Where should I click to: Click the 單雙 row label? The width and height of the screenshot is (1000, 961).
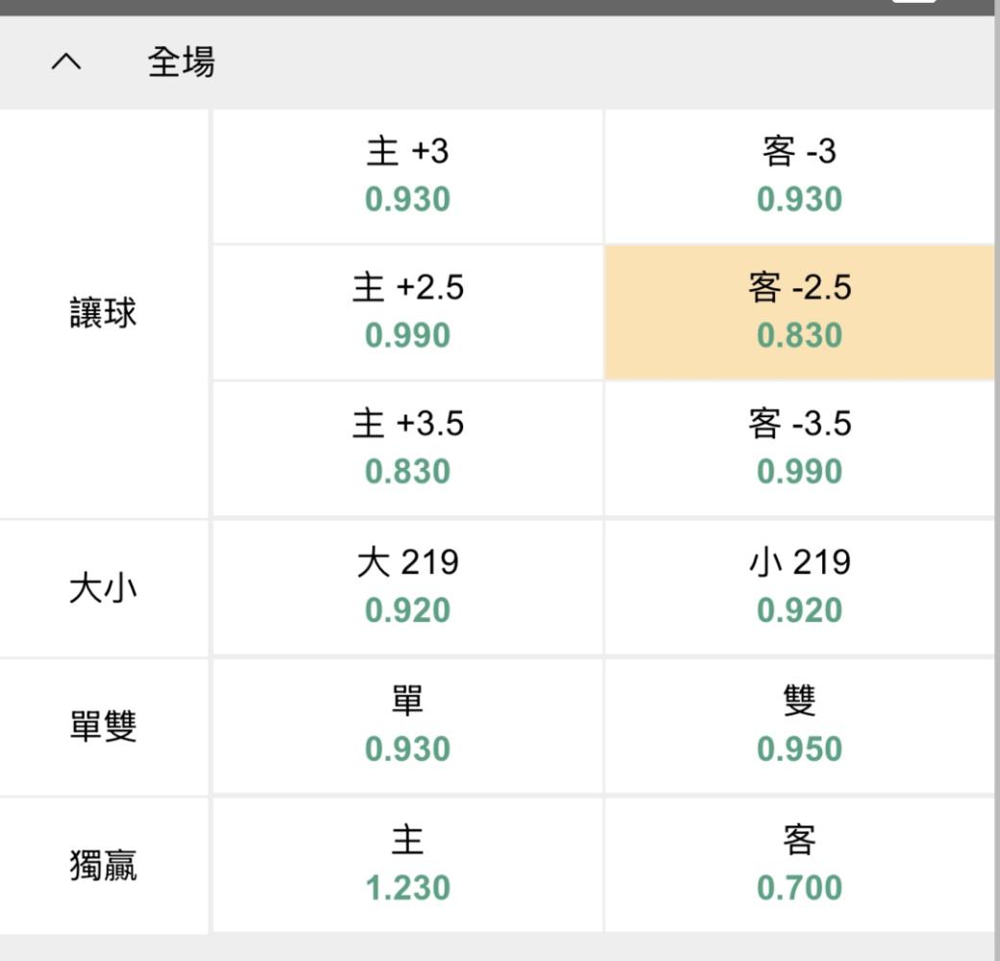click(103, 727)
